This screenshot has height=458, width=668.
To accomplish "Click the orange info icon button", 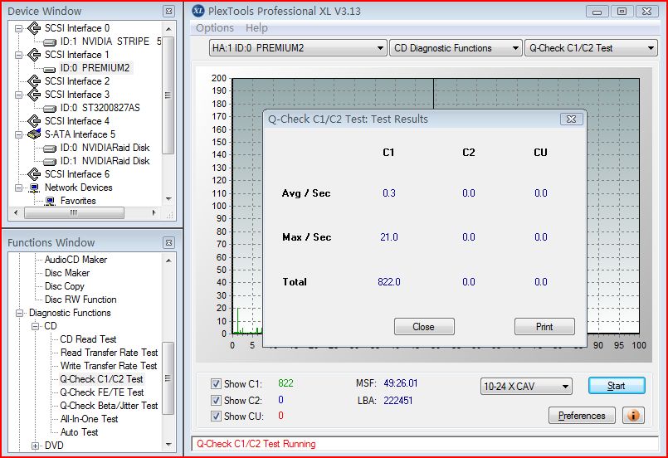I will pyautogui.click(x=633, y=415).
